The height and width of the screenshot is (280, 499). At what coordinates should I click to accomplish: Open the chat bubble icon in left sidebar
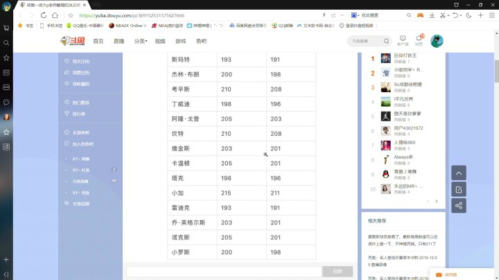[x=6, y=102]
